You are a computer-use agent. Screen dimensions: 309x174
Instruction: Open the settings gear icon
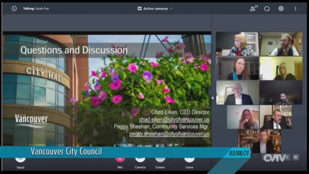(281, 9)
